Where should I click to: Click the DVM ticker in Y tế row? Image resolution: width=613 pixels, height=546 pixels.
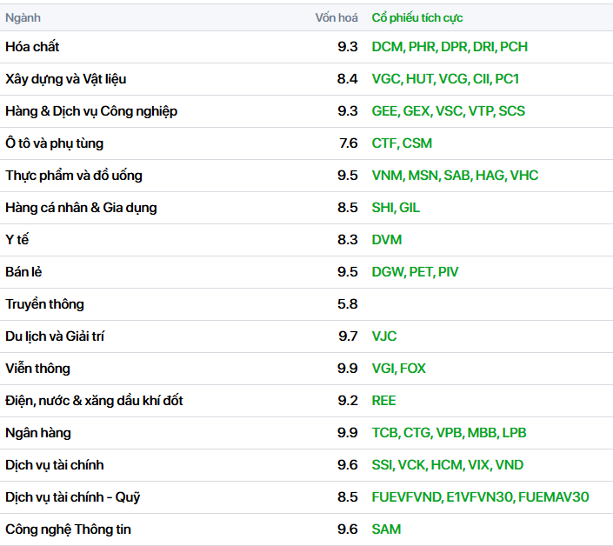point(387,240)
